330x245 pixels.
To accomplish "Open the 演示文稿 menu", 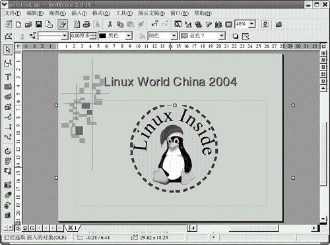I will [x=151, y=13].
